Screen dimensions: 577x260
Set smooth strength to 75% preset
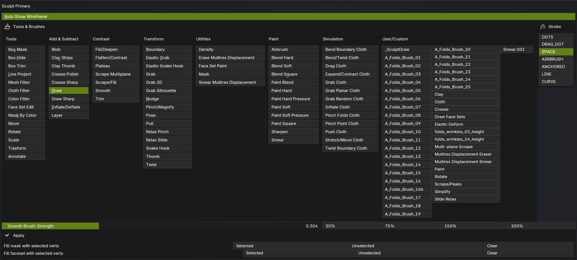click(x=412, y=226)
